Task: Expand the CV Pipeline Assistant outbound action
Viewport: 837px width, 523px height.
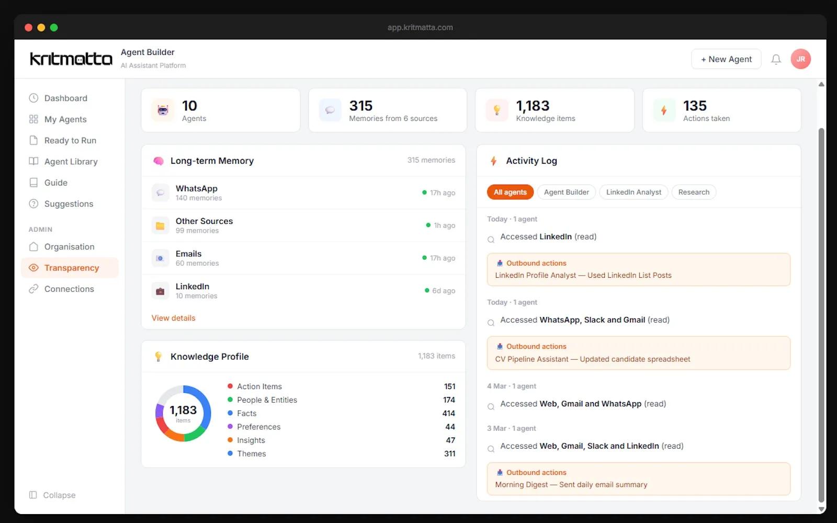Action: [x=638, y=353]
